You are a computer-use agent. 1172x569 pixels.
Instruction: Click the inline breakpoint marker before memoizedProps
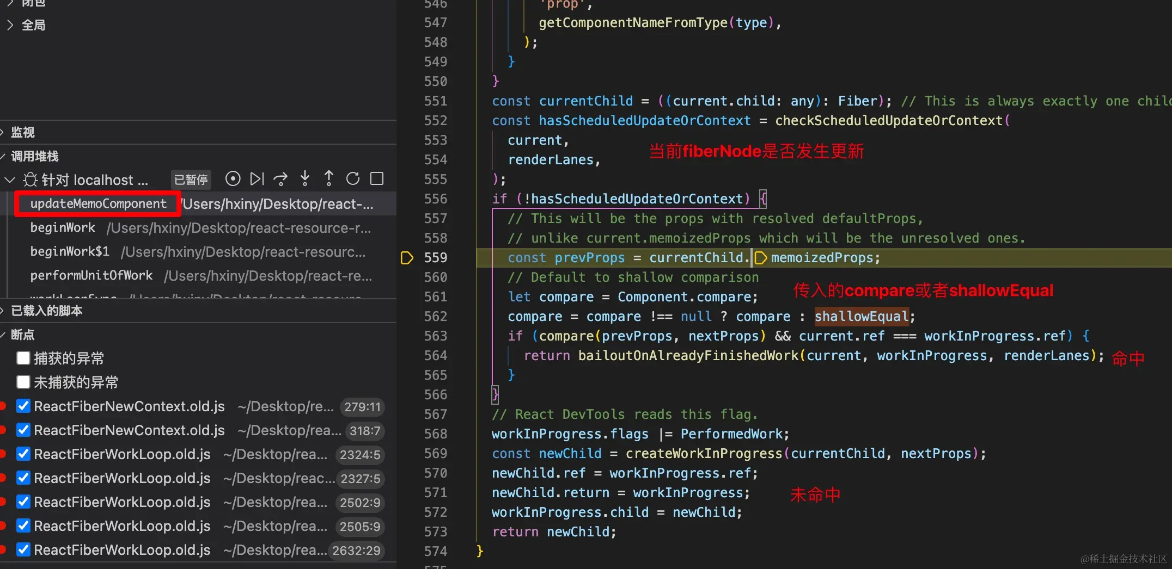tap(761, 258)
